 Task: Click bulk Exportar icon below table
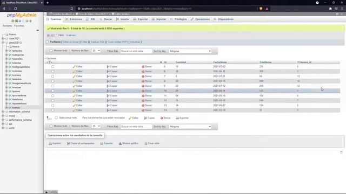(x=177, y=118)
